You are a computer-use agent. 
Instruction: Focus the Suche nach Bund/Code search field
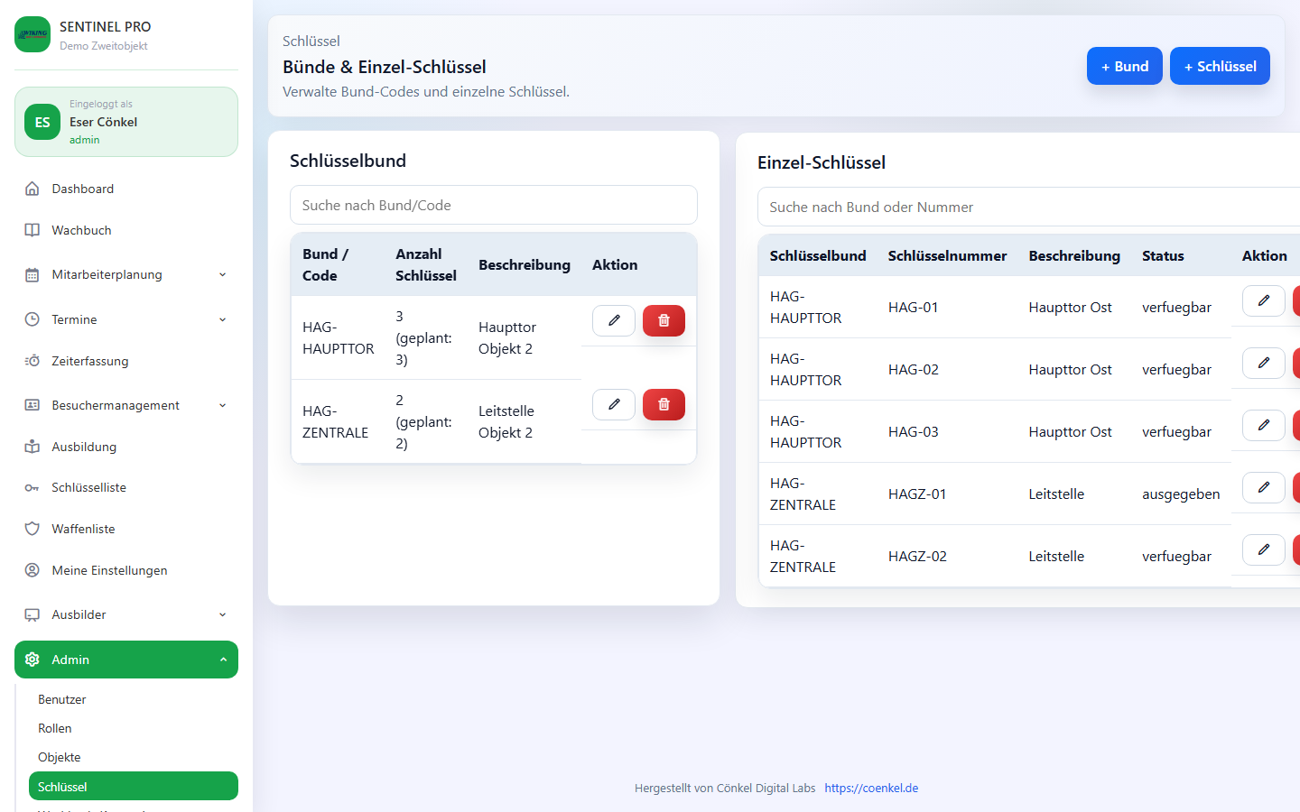click(x=493, y=205)
